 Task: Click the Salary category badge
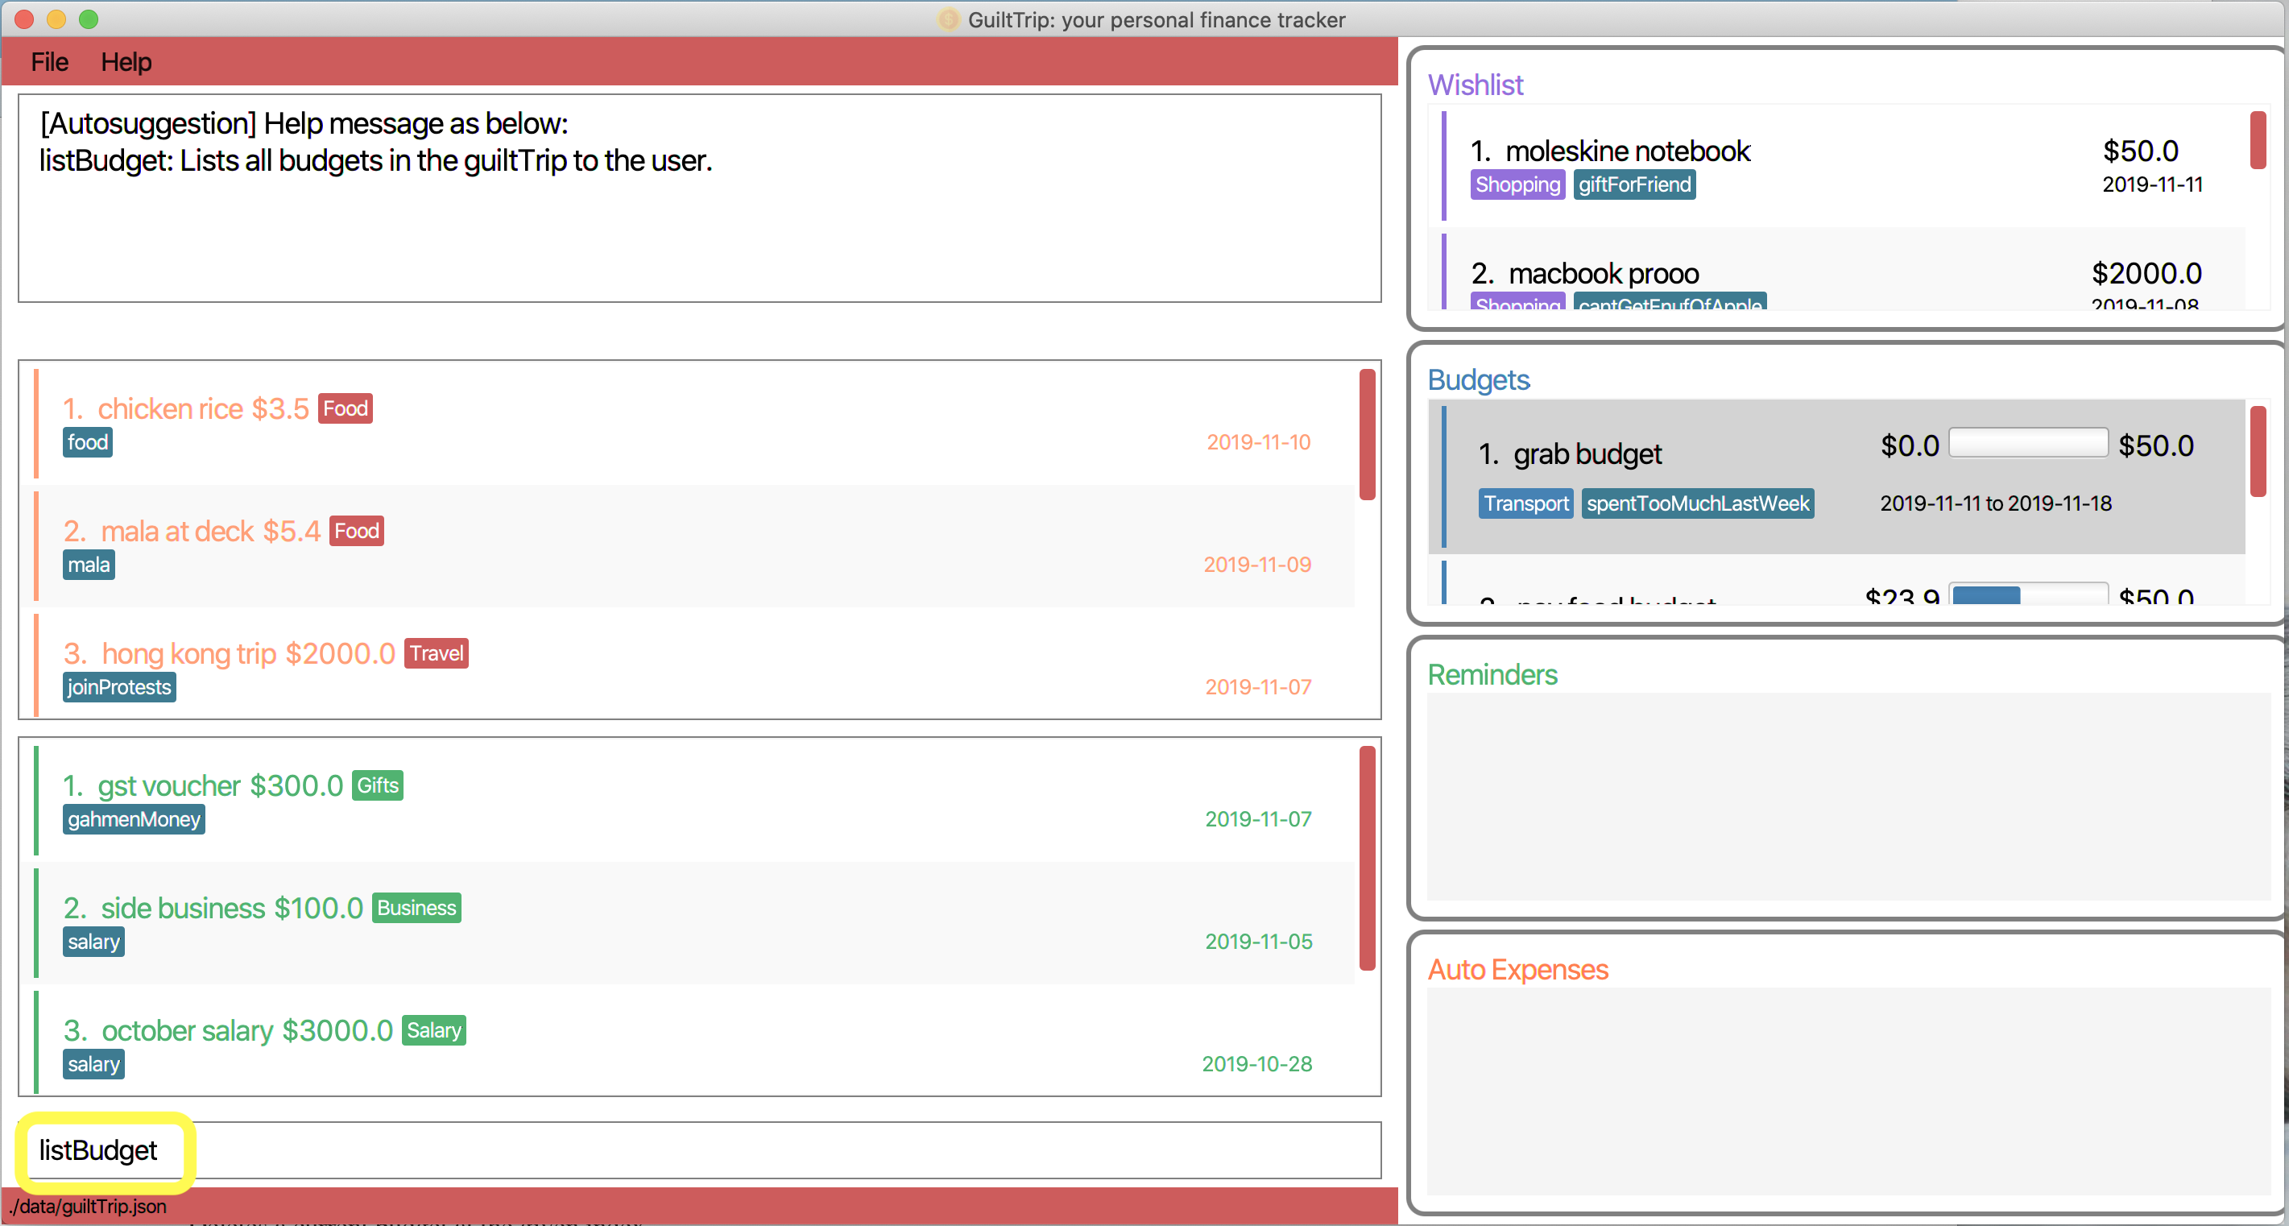pos(433,1030)
